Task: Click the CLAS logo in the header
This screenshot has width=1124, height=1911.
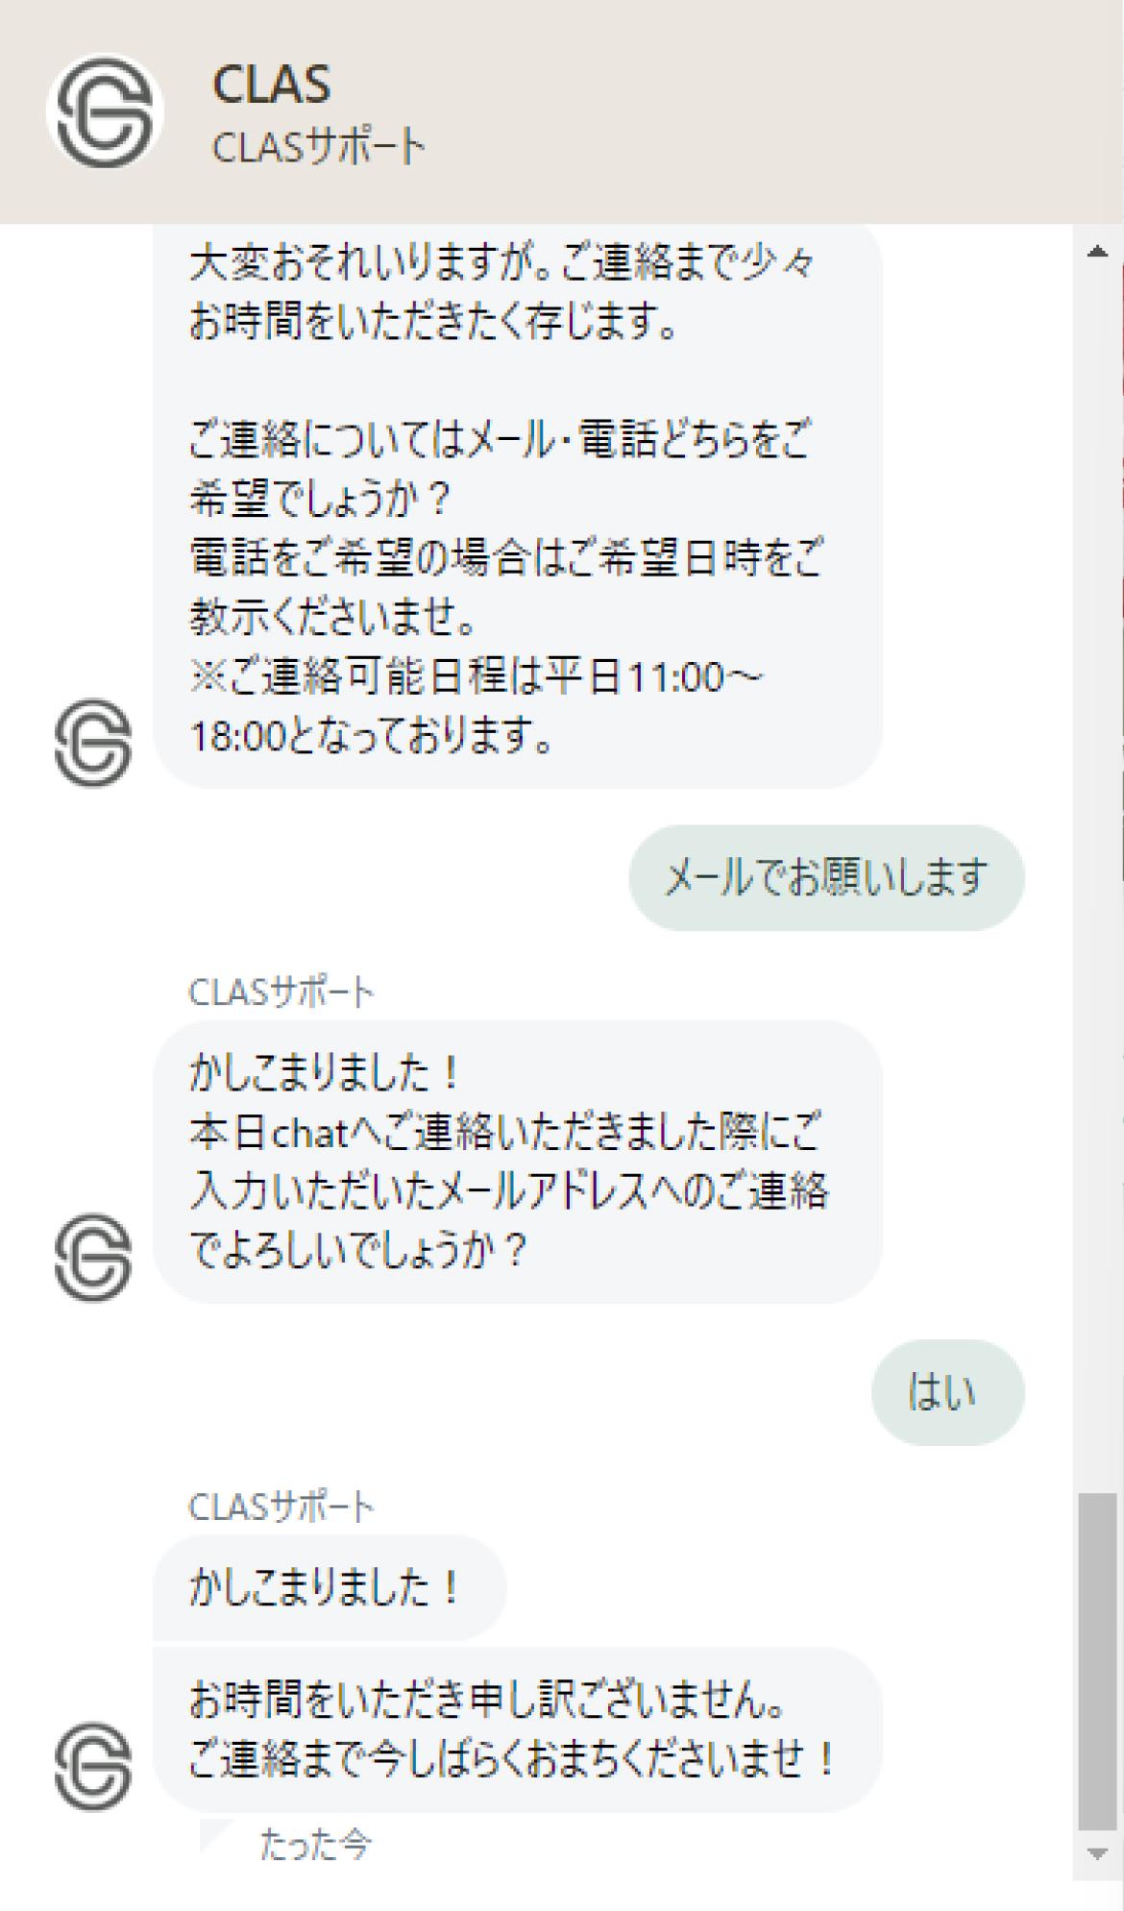Action: pyautogui.click(x=105, y=111)
